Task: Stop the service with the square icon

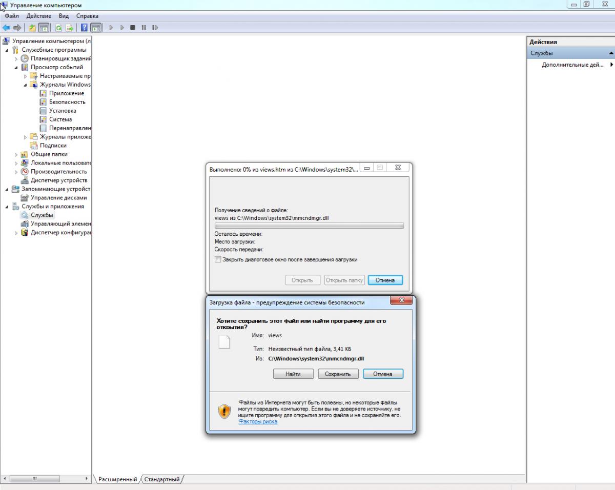Action: point(133,28)
